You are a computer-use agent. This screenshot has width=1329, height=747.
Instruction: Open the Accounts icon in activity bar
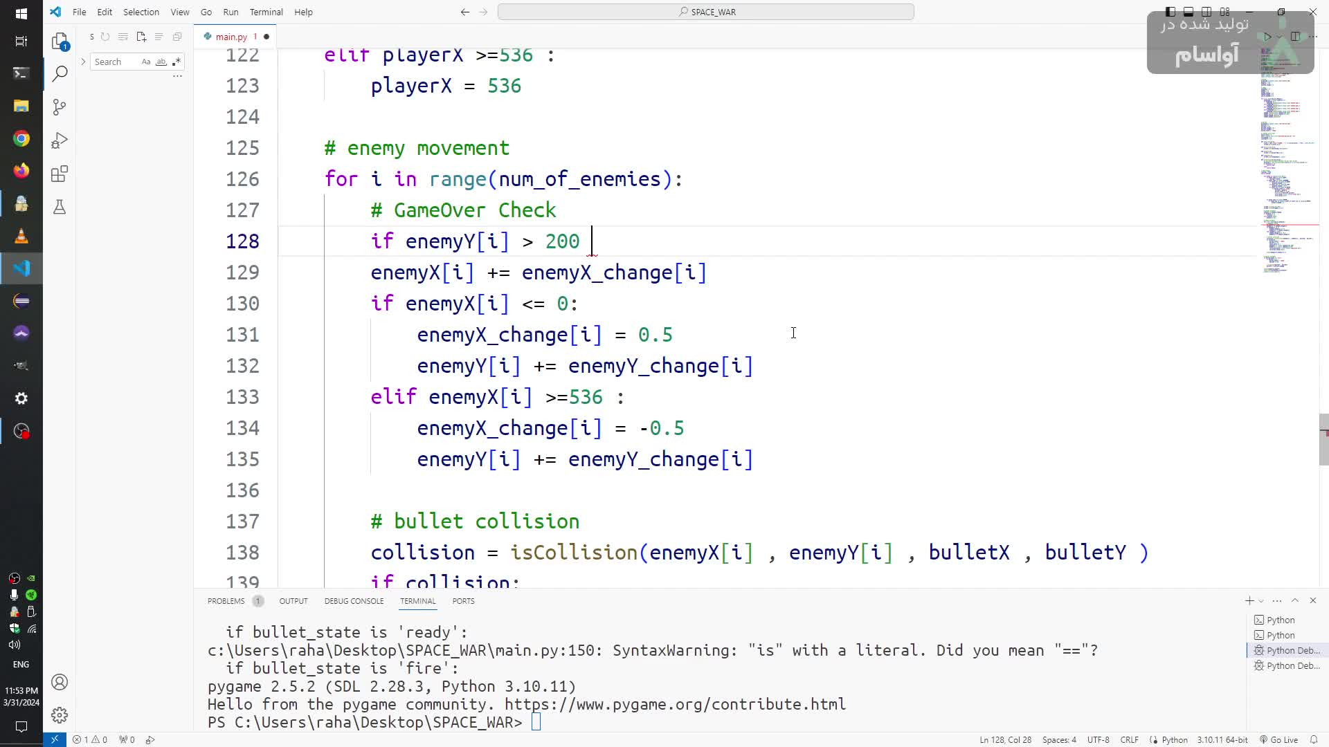[x=60, y=682]
